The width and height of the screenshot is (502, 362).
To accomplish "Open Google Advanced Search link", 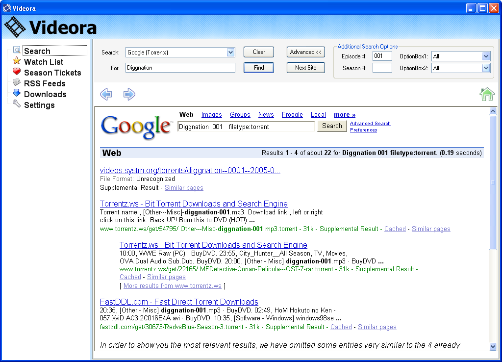I will 370,123.
